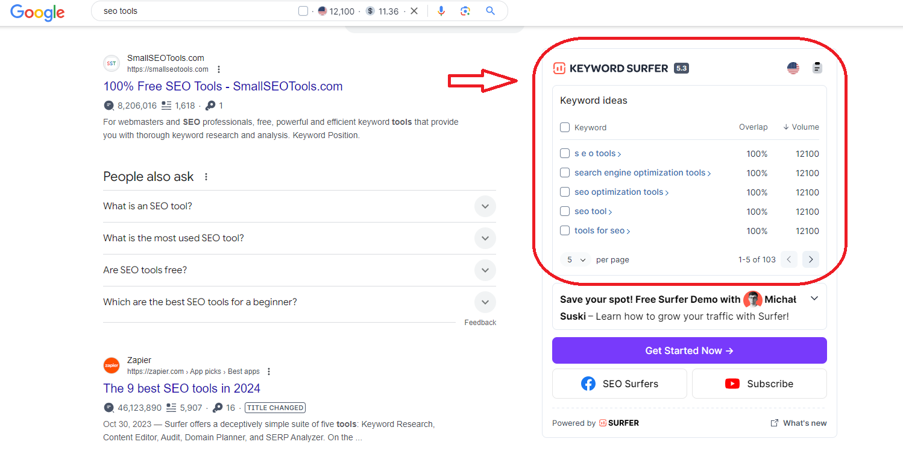This screenshot has height=465, width=903.
Task: Go to the next keyword ideas page
Action: pos(811,259)
